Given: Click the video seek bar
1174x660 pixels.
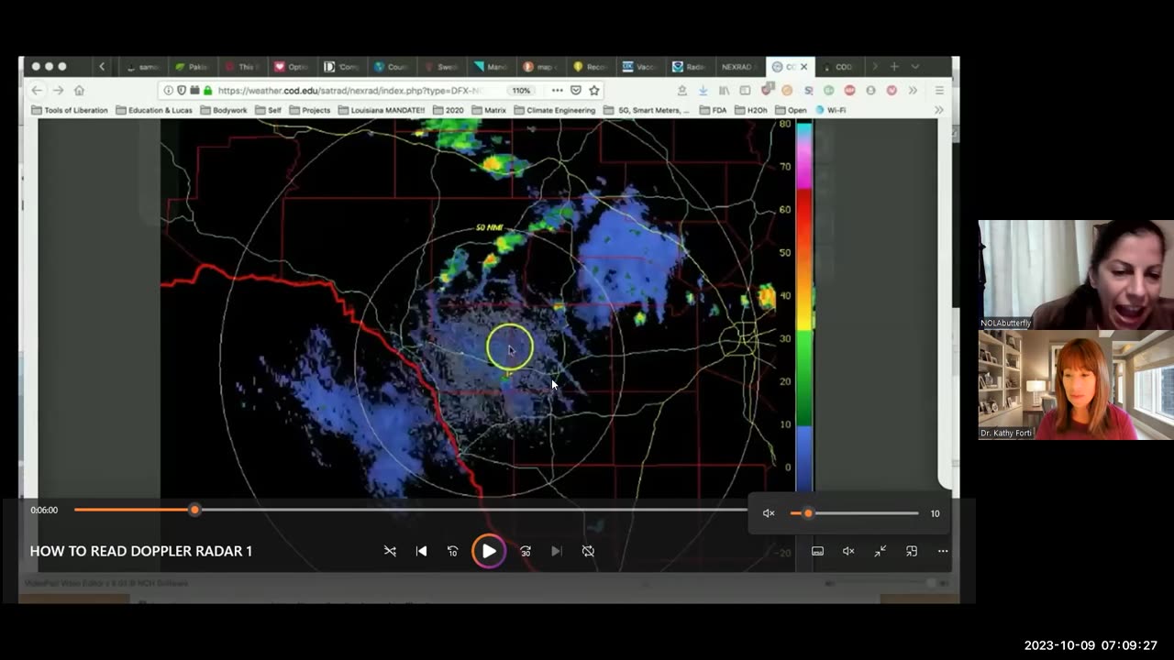Looking at the screenshot, I should (411, 510).
